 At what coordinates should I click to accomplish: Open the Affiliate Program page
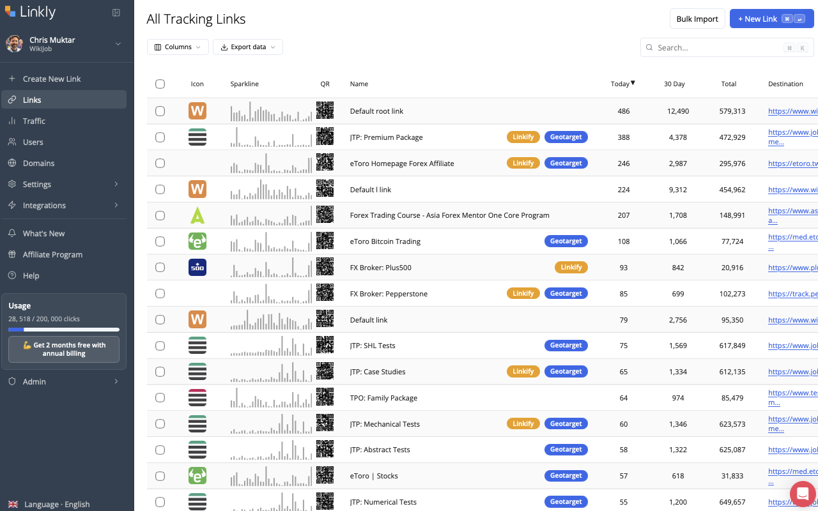tap(64, 254)
